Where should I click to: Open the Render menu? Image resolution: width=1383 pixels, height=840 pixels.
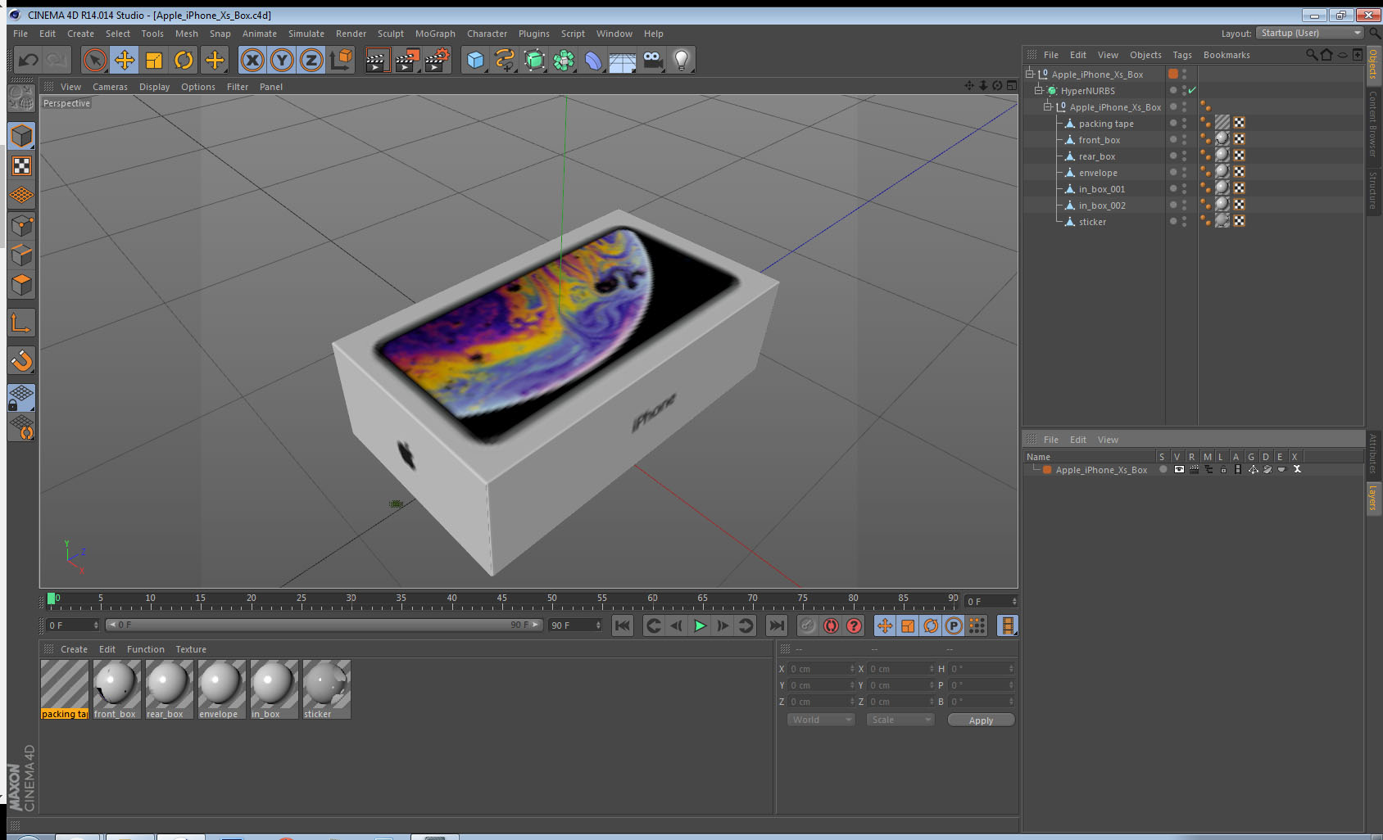point(351,34)
